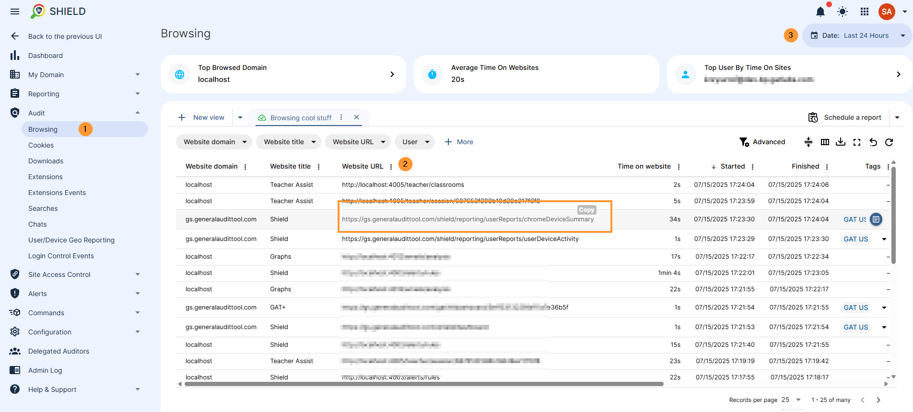Go to next page of records
Image resolution: width=913 pixels, height=412 pixels.
[878, 400]
